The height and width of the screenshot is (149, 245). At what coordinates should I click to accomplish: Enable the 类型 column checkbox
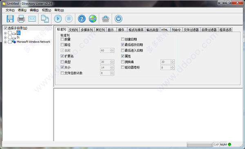62,62
